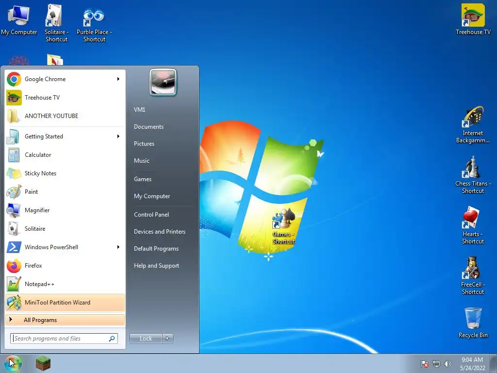Open My Computer in Start menu right pane
497x373 pixels.
[x=152, y=196]
